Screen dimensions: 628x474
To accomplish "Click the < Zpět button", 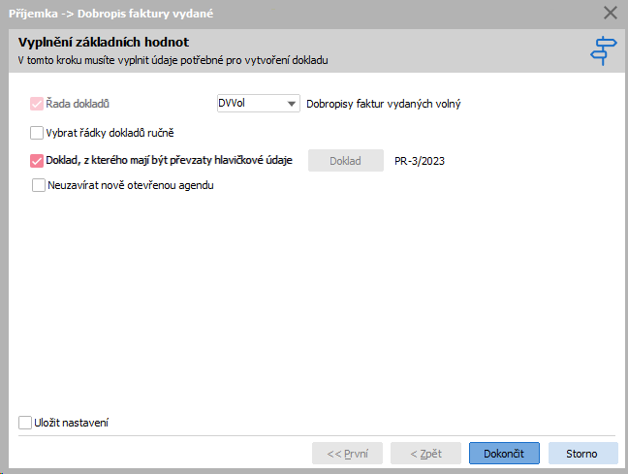I will 425,454.
